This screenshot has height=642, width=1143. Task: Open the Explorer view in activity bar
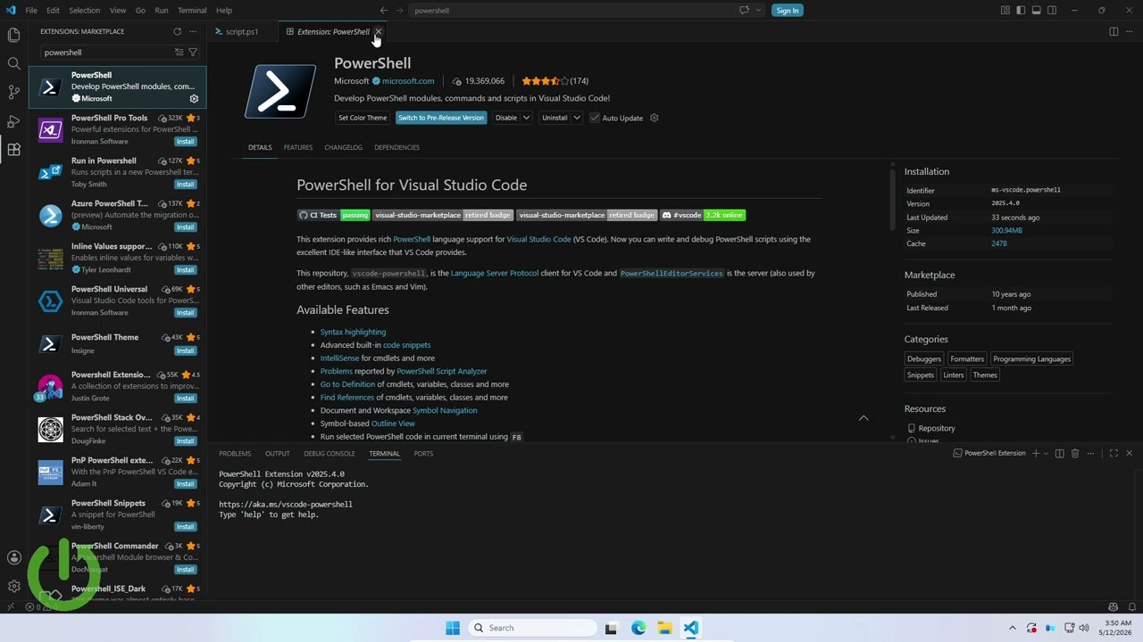point(13,35)
